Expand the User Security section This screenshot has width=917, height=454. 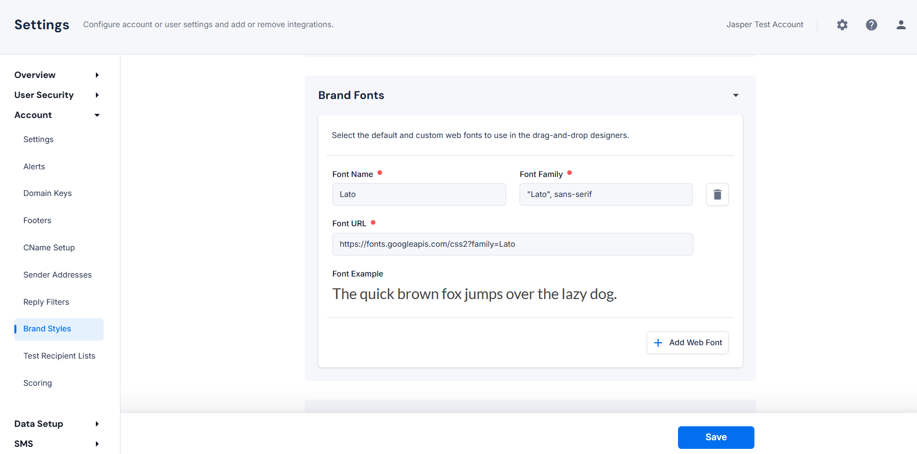pos(97,95)
